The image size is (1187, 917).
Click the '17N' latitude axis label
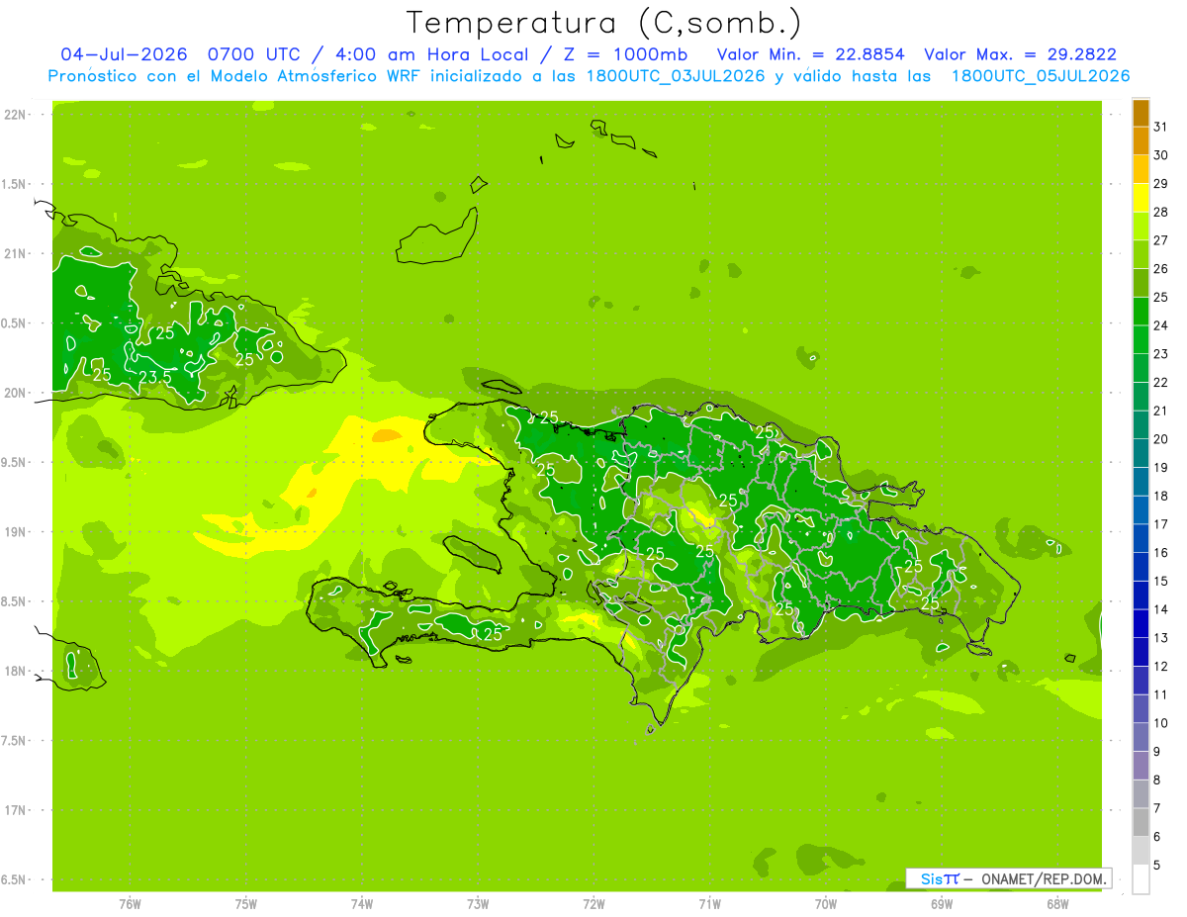click(17, 810)
